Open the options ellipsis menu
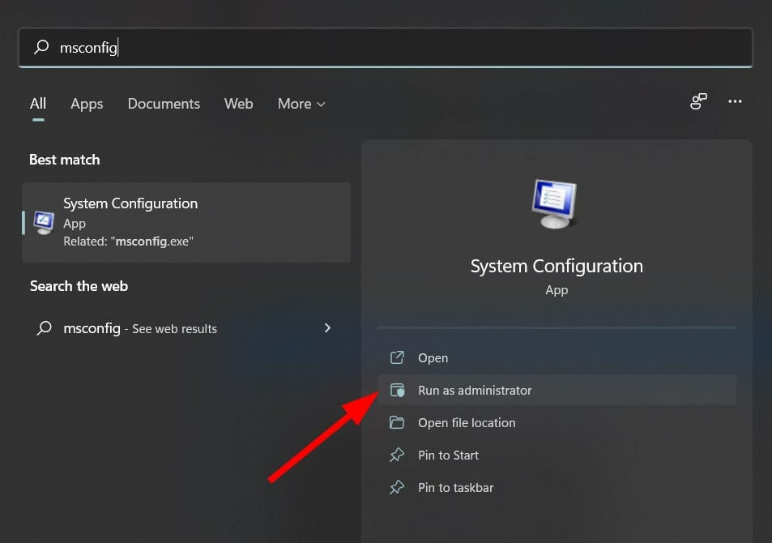Image resolution: width=772 pixels, height=543 pixels. (x=735, y=101)
